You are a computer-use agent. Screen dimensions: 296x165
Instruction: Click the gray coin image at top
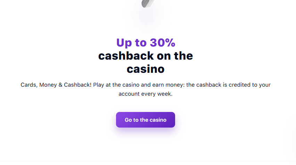(x=147, y=3)
